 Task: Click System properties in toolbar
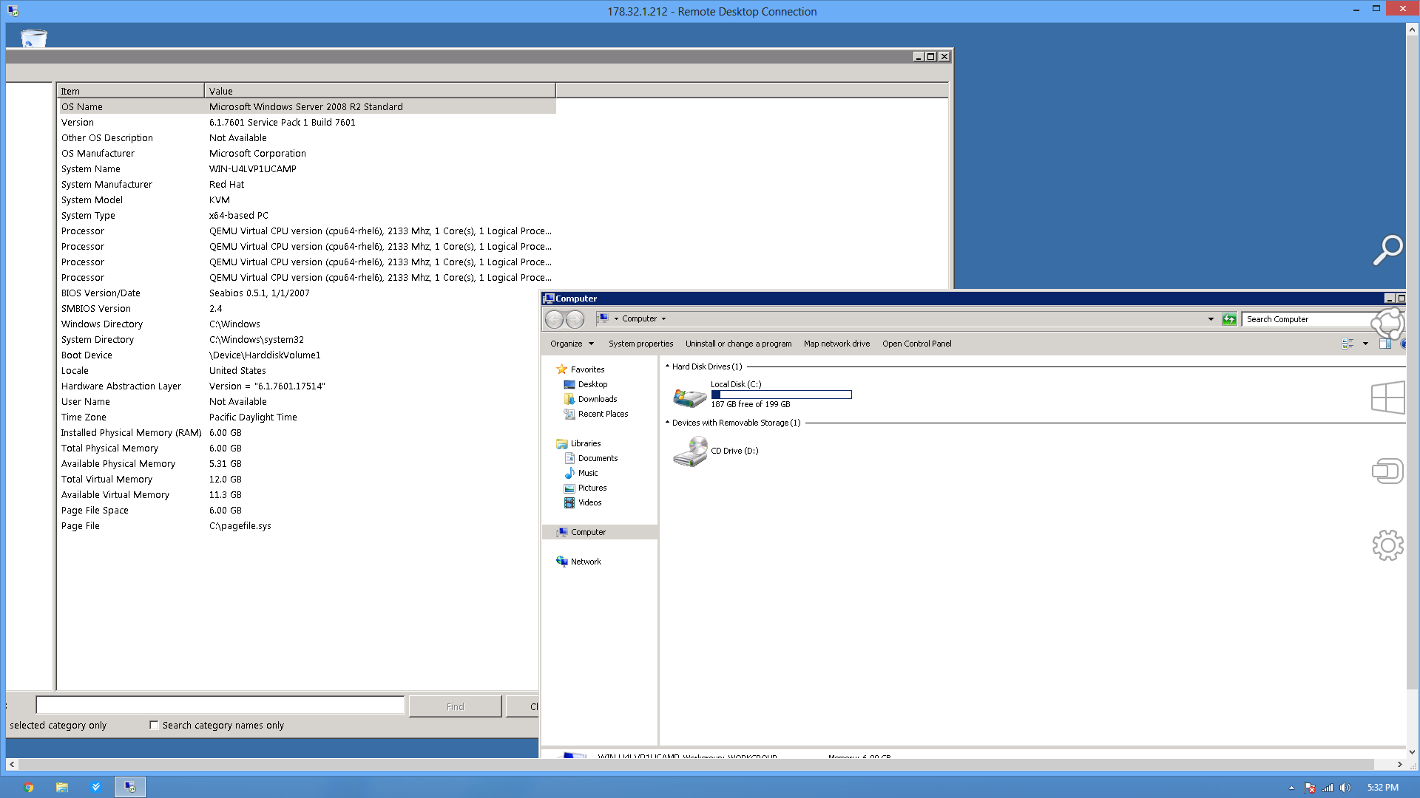640,344
